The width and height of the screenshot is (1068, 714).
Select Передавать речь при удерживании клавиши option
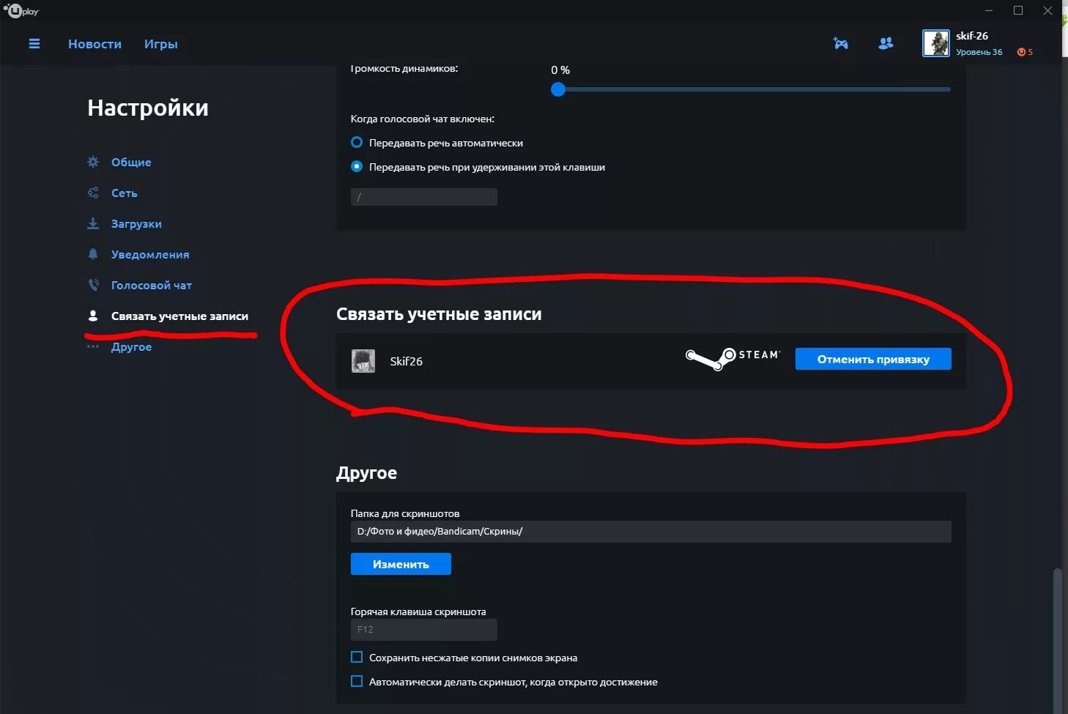(357, 166)
